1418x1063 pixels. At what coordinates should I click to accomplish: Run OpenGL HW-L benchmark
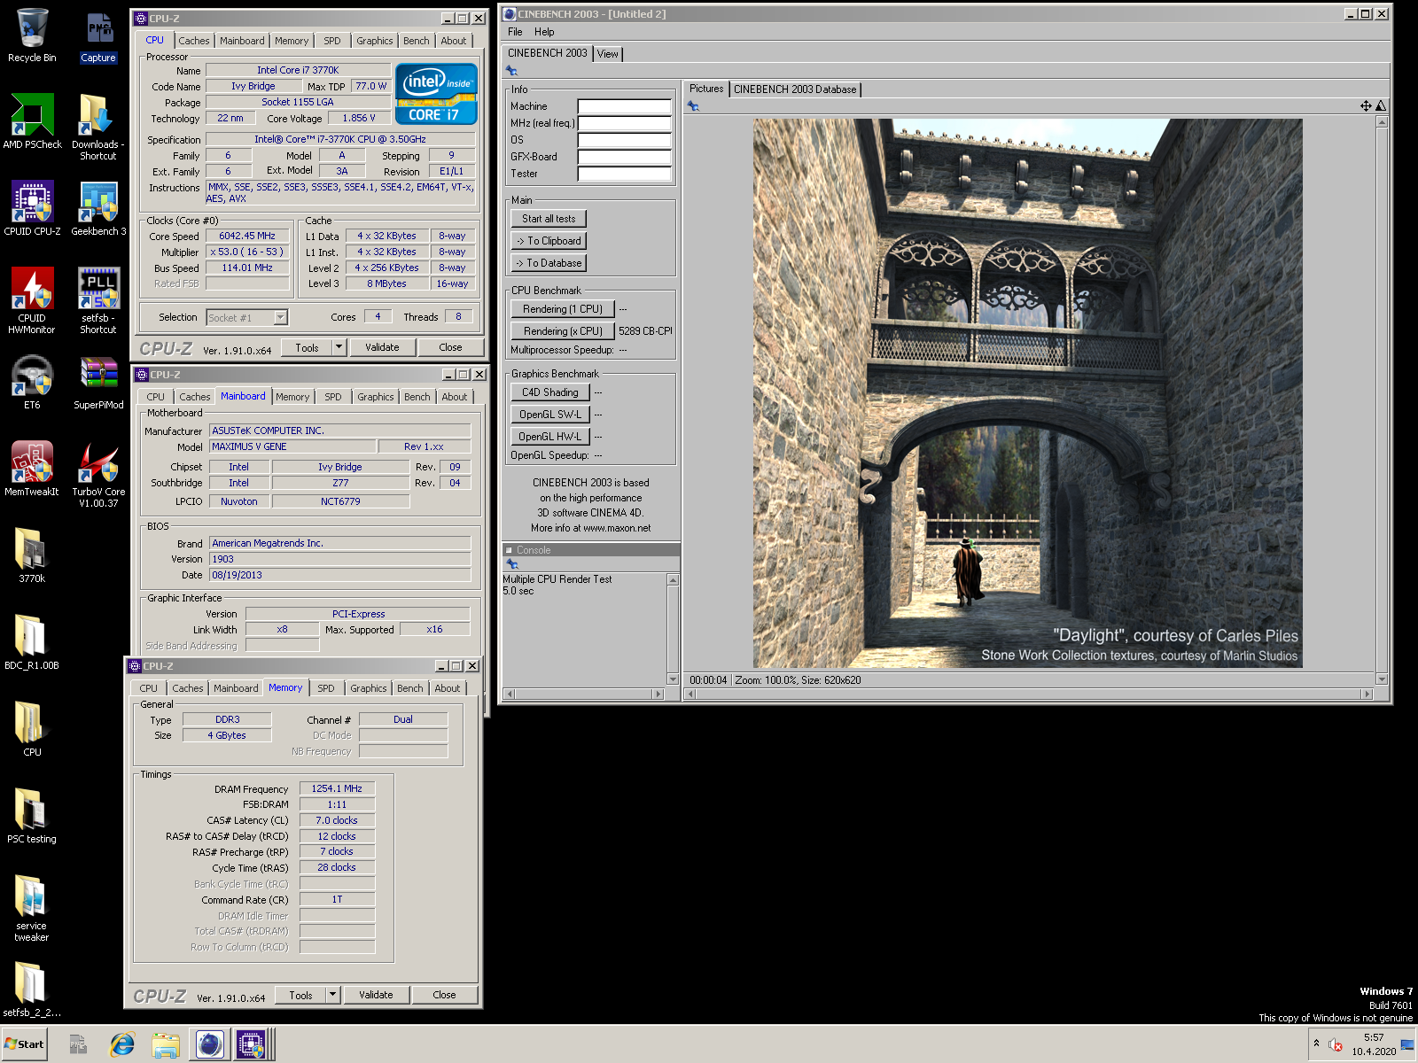click(x=549, y=437)
